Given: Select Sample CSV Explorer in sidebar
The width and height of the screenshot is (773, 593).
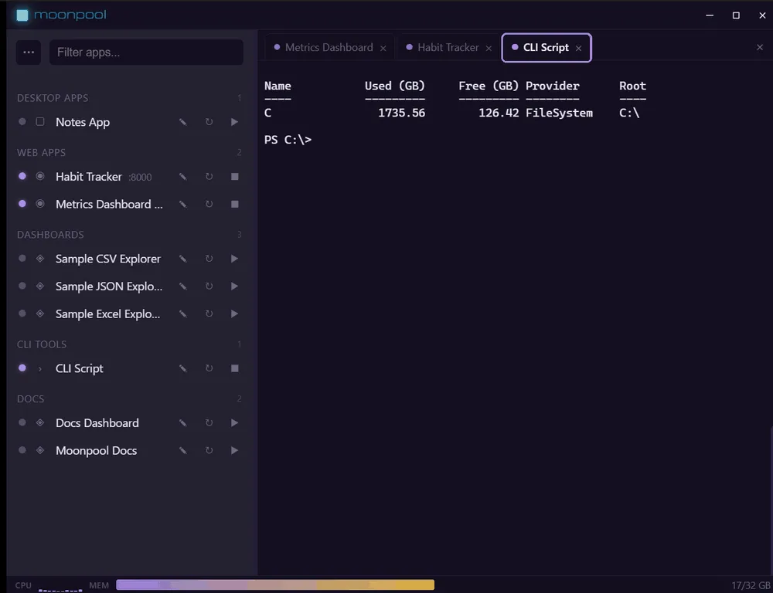Looking at the screenshot, I should pos(108,259).
